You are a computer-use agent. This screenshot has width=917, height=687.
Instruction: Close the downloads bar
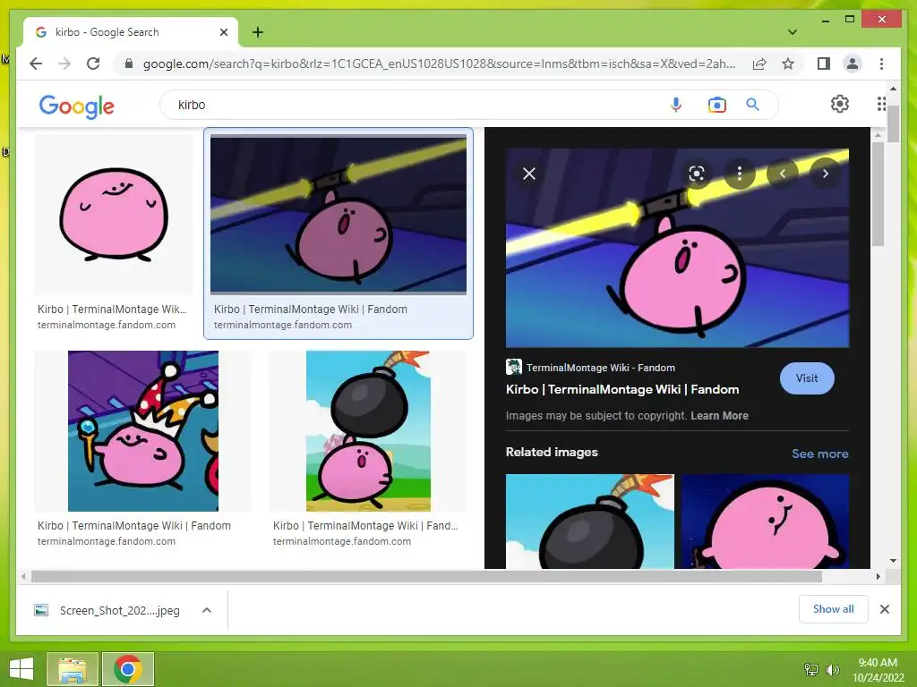(x=884, y=609)
